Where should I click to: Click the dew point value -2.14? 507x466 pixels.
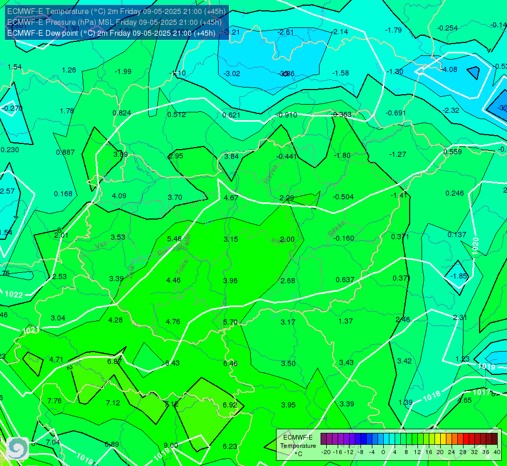(x=340, y=32)
